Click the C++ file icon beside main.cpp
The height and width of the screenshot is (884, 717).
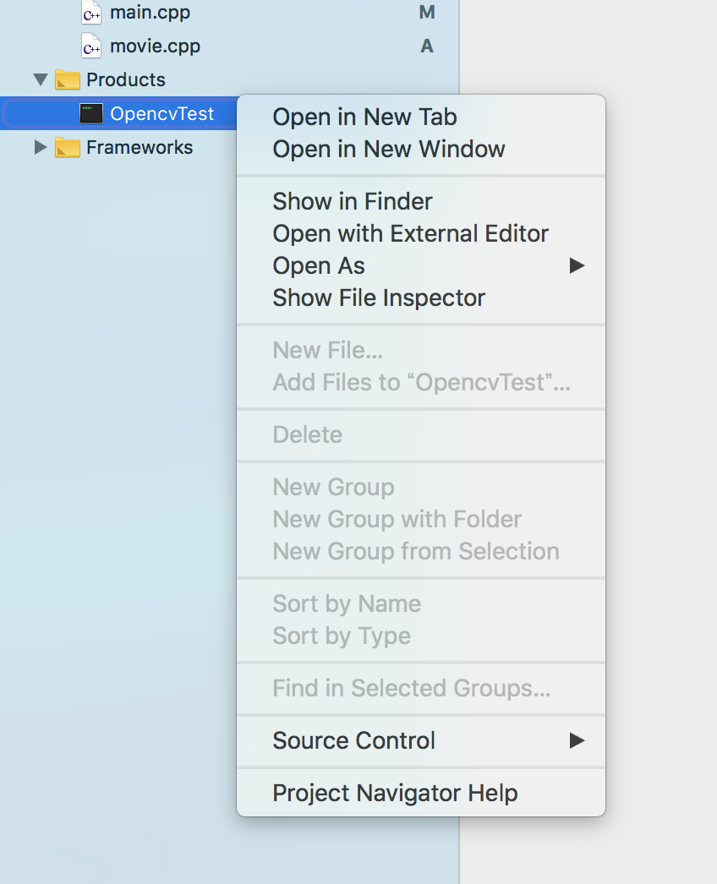point(90,13)
